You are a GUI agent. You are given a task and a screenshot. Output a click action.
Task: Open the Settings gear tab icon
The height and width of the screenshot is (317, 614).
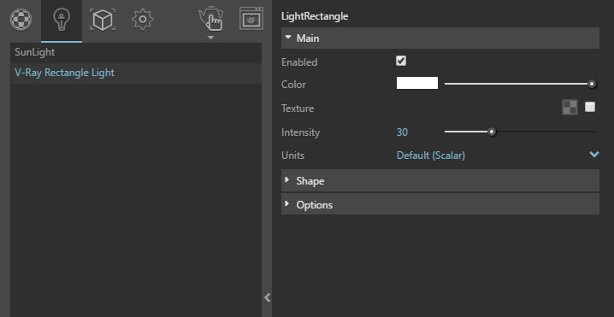[x=143, y=20]
